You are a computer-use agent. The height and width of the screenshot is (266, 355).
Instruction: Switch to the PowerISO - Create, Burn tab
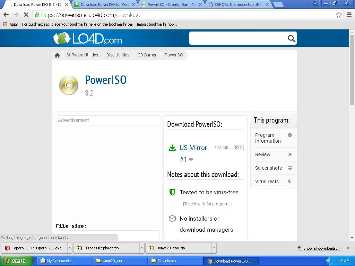coord(171,5)
